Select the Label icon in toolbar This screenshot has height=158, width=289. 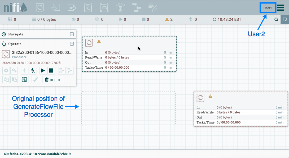(x=153, y=7)
